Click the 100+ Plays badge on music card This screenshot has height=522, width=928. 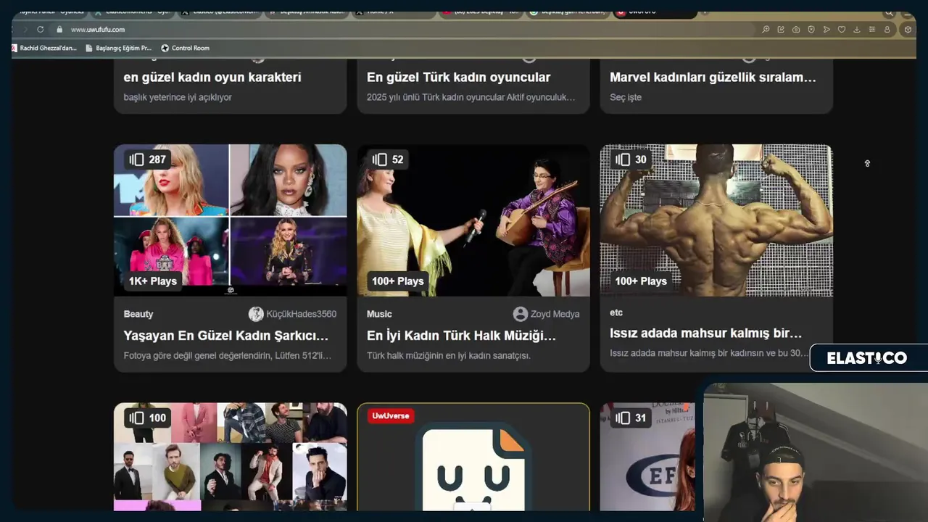click(x=397, y=281)
